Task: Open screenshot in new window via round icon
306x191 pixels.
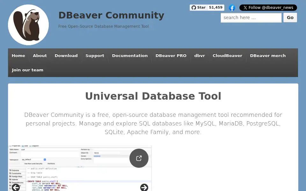Action: (139, 158)
